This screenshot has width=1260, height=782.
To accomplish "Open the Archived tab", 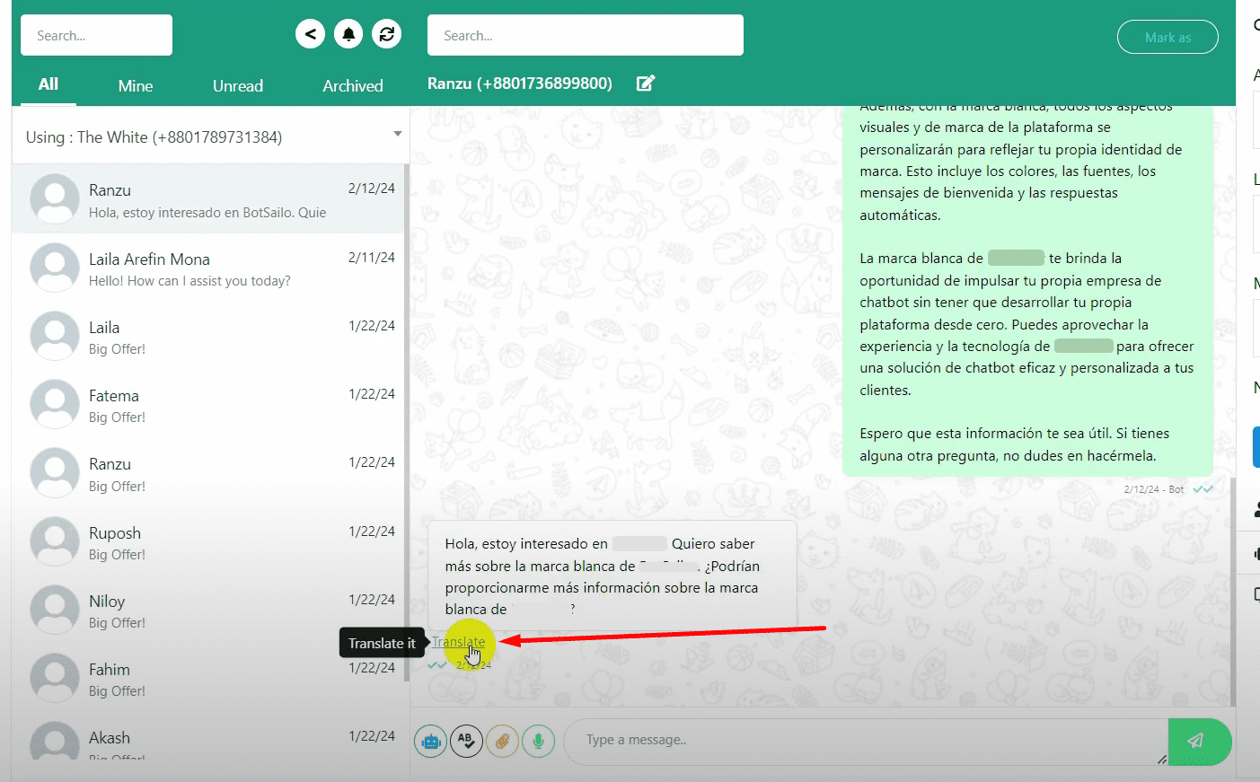I will pos(353,86).
